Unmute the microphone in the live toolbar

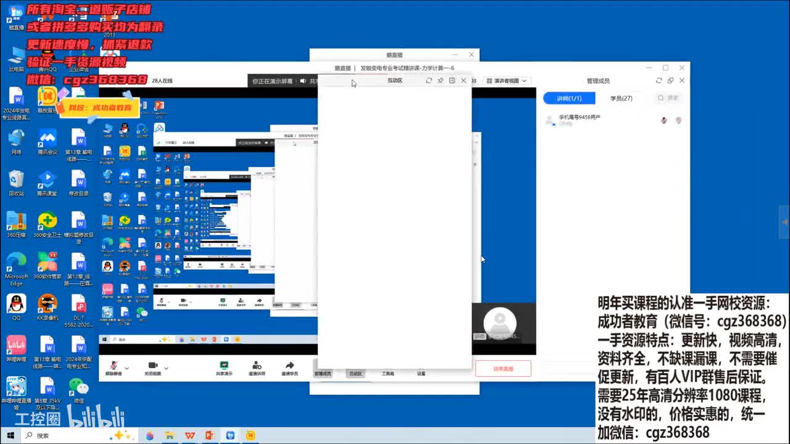point(113,368)
